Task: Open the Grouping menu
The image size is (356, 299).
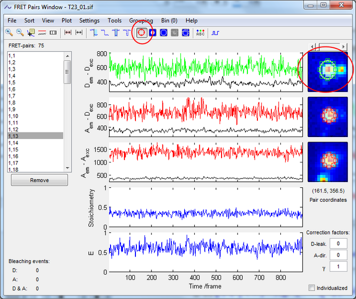Action: [141, 20]
